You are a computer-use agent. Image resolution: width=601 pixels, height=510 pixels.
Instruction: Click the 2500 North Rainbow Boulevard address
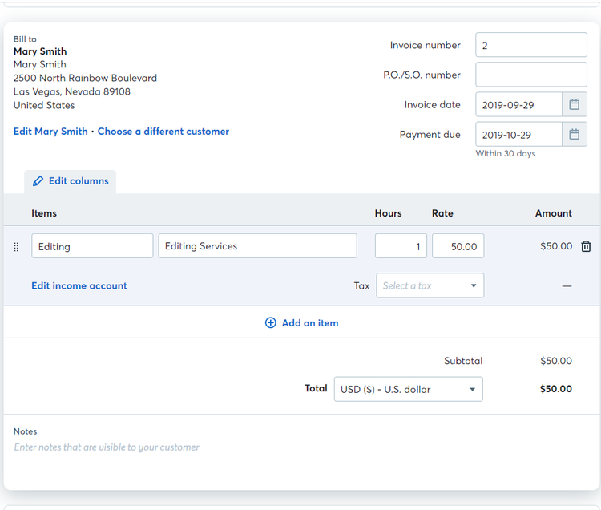(85, 79)
